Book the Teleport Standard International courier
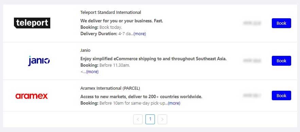300x132 pixels. tap(281, 23)
